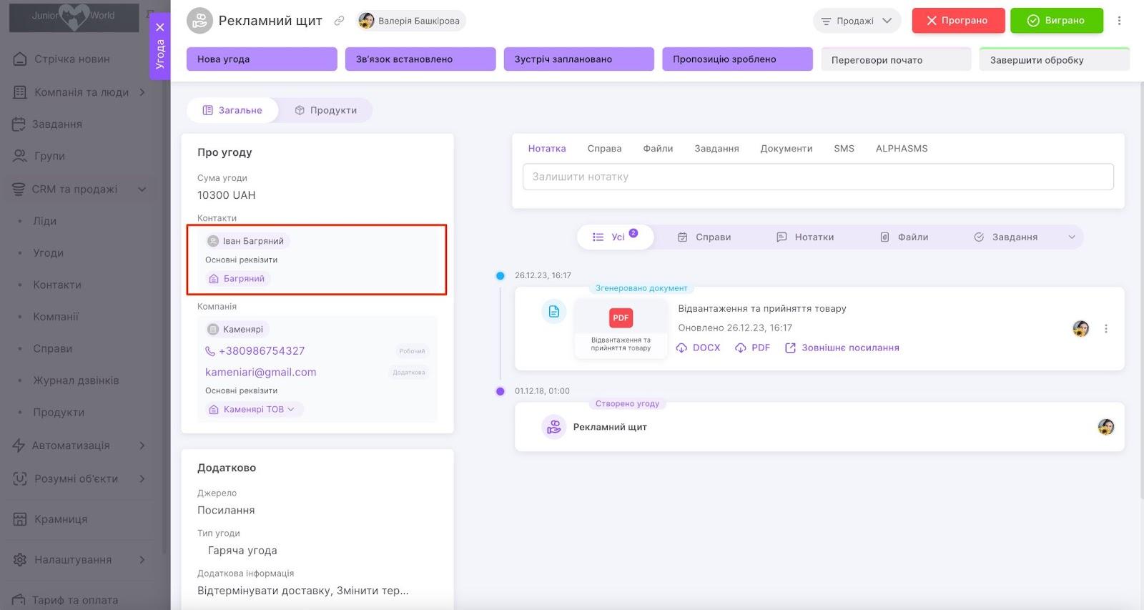Switch to the Продукти tab
This screenshot has height=610, width=1144.
326,110
